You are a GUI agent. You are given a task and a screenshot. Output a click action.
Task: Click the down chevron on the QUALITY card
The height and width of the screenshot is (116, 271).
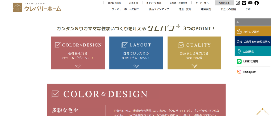tap(194, 66)
